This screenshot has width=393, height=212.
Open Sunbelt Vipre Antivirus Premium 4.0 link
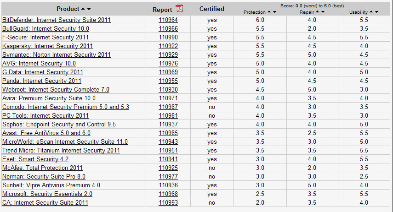tap(51, 185)
